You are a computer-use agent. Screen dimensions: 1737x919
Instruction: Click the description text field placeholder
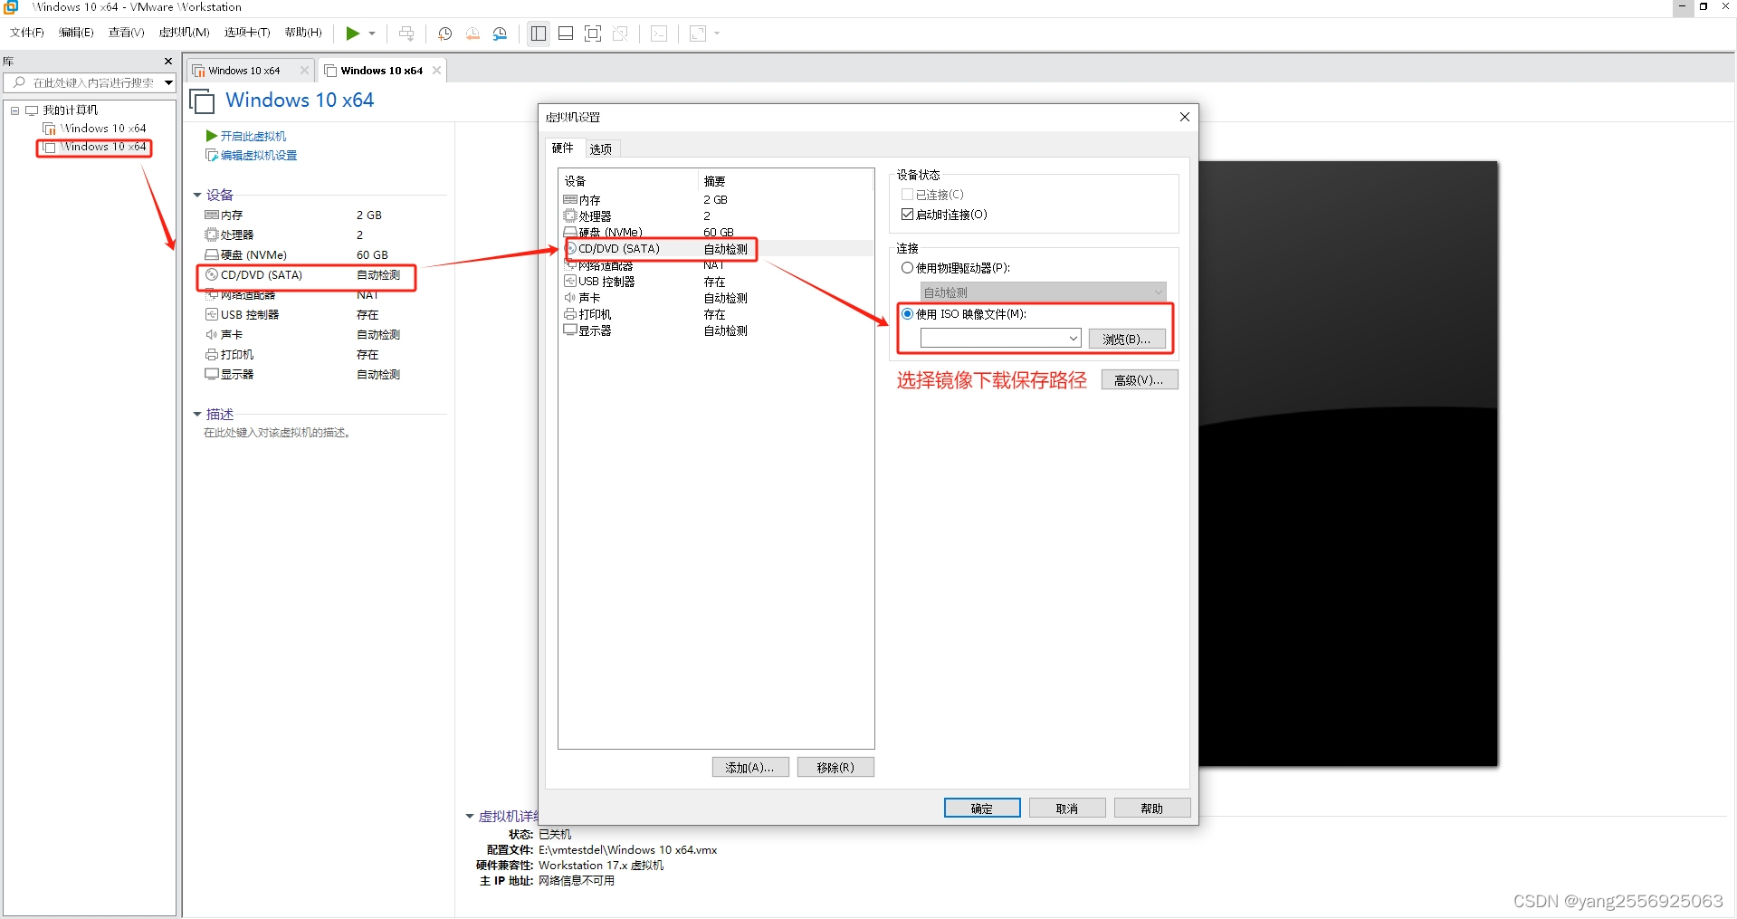click(x=277, y=433)
